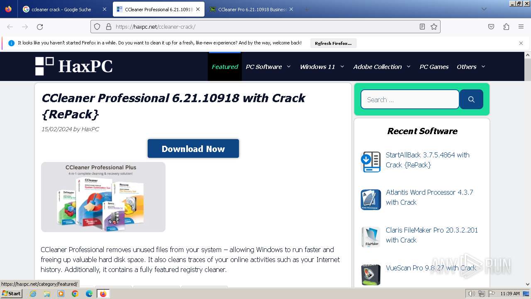Go back with the browser back arrow
The height and width of the screenshot is (299, 531).
(10, 27)
